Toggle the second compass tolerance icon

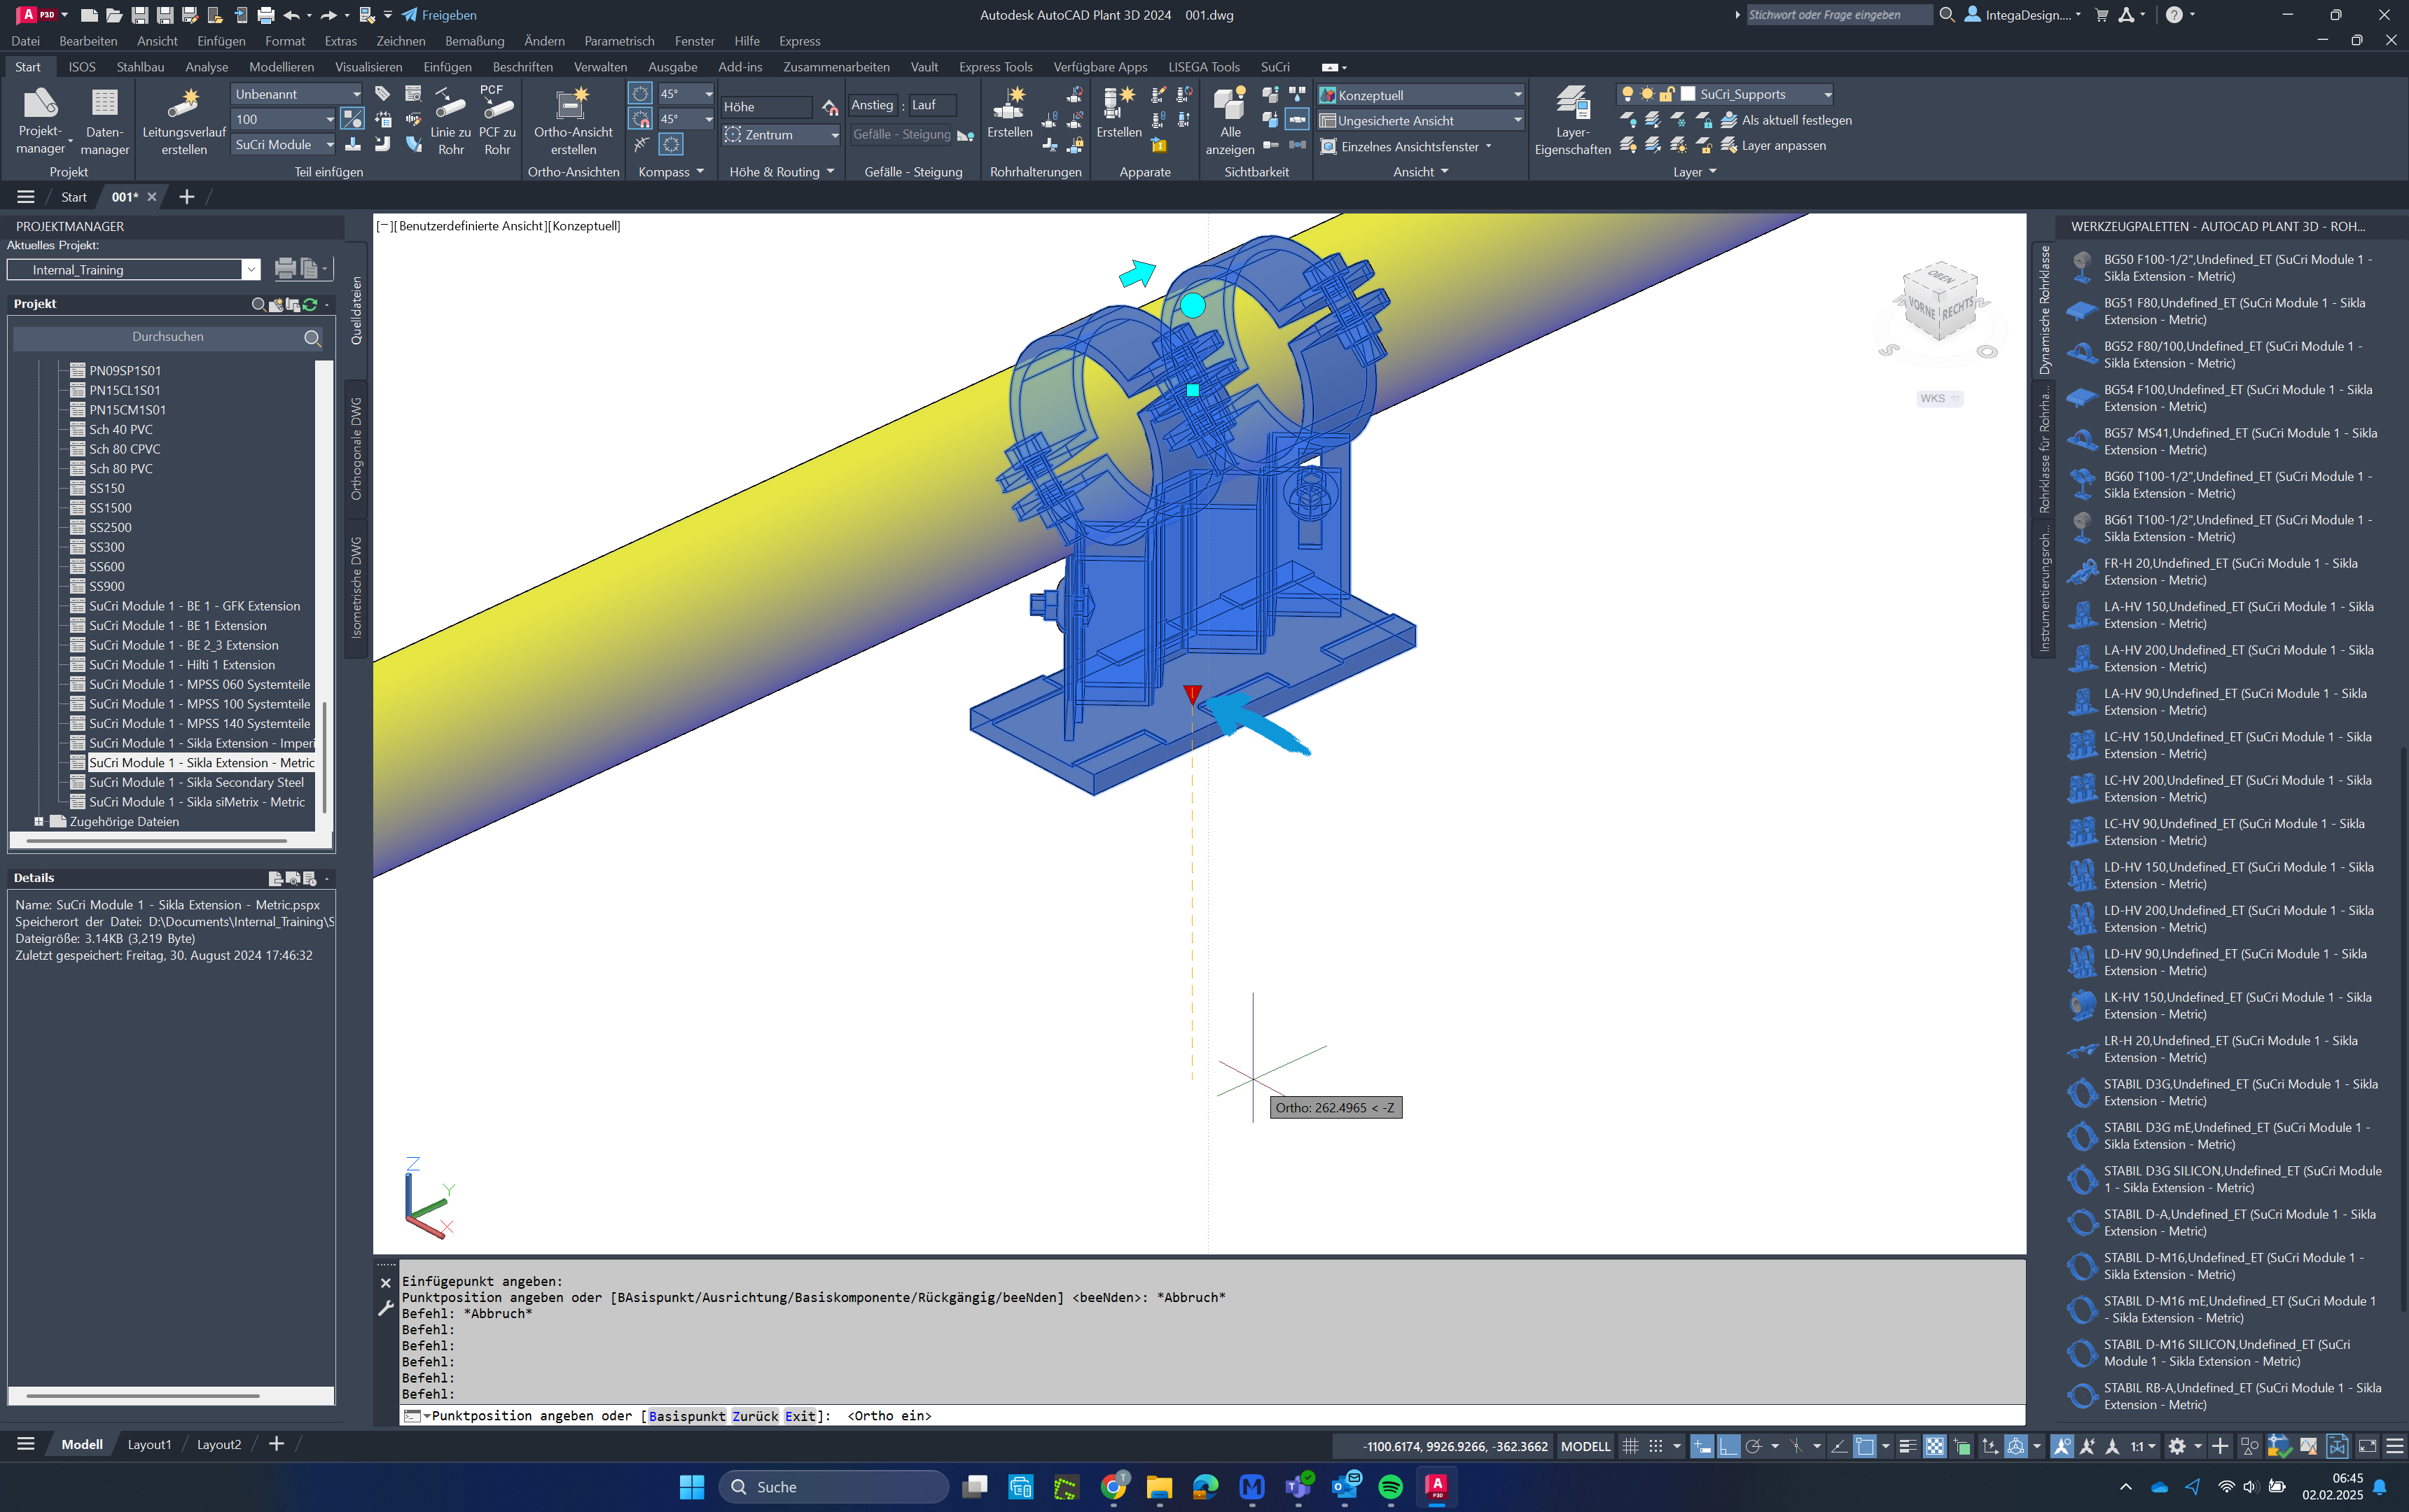pos(640,119)
